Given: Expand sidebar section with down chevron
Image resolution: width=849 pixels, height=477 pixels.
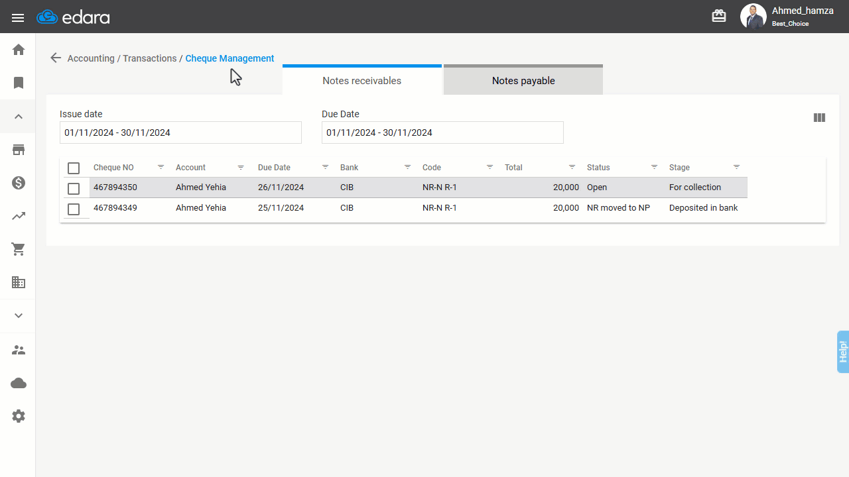Looking at the screenshot, I should coord(19,315).
